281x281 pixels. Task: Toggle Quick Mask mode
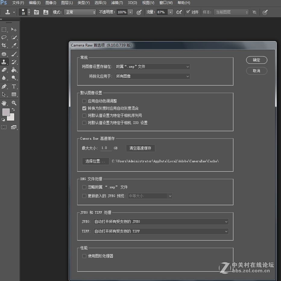[4, 127]
